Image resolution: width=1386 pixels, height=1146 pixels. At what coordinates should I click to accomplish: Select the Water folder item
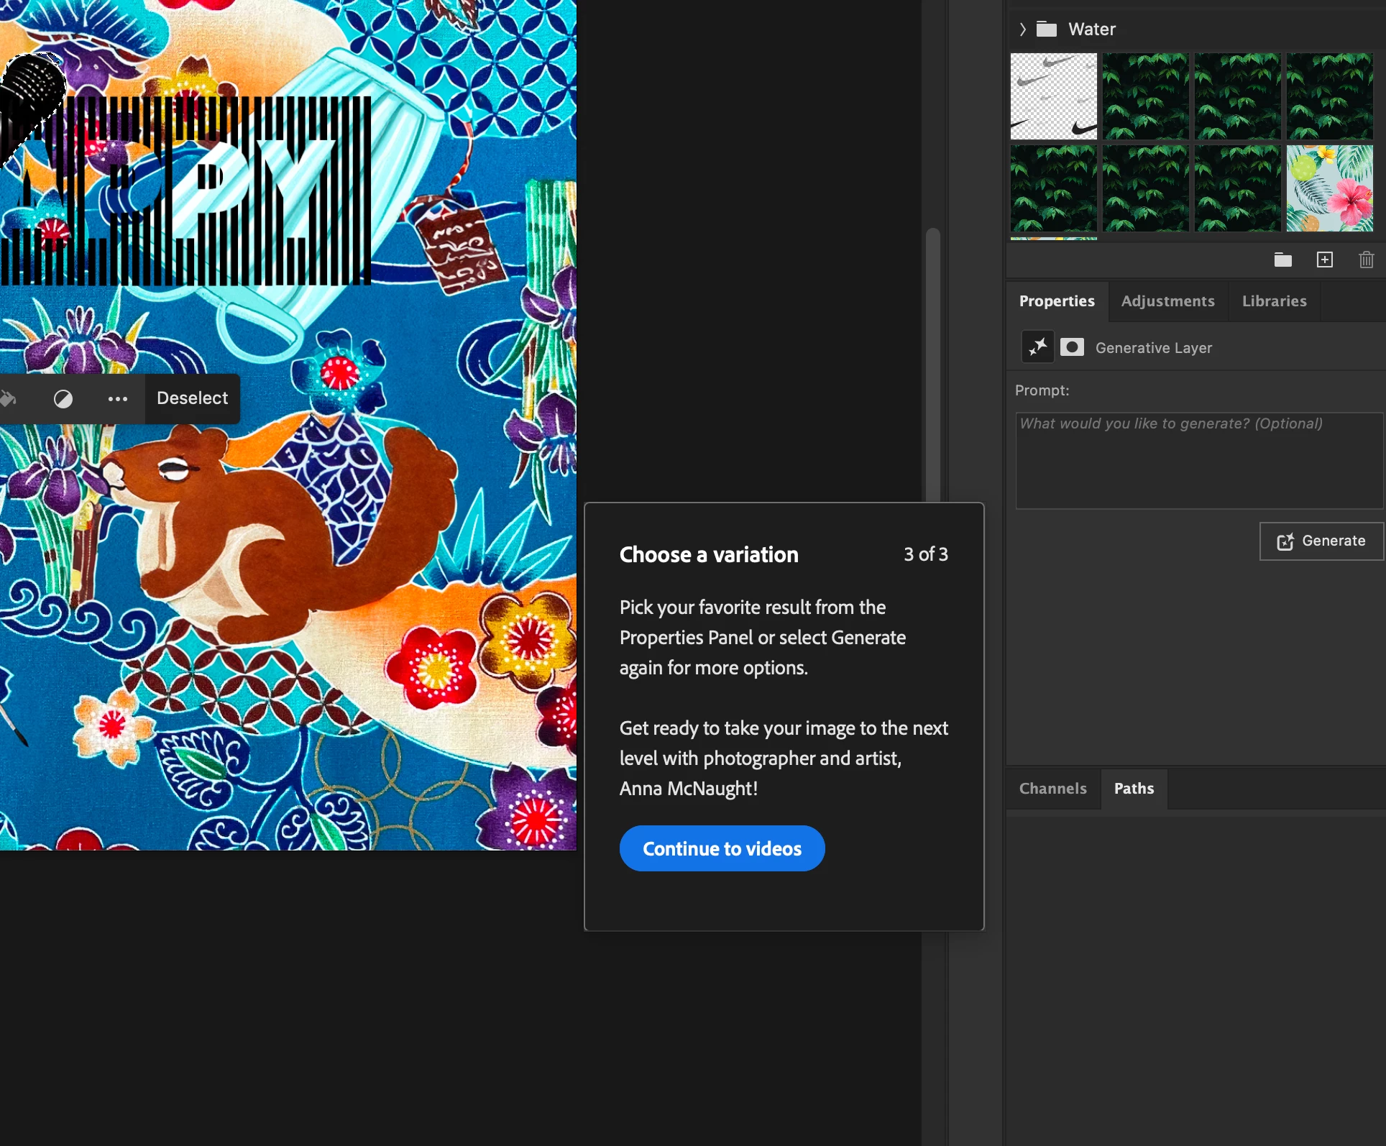(1091, 29)
